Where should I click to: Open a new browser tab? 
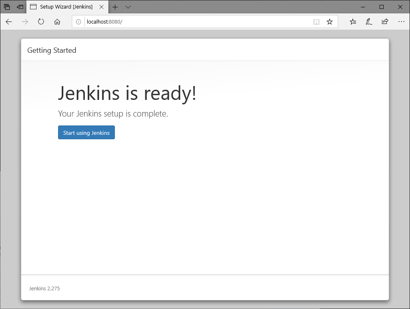click(x=115, y=7)
